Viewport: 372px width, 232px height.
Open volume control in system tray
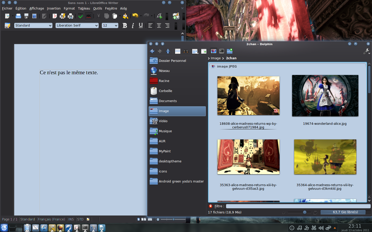[321, 228]
